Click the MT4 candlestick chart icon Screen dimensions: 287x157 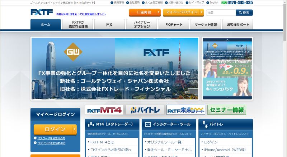click(91, 124)
